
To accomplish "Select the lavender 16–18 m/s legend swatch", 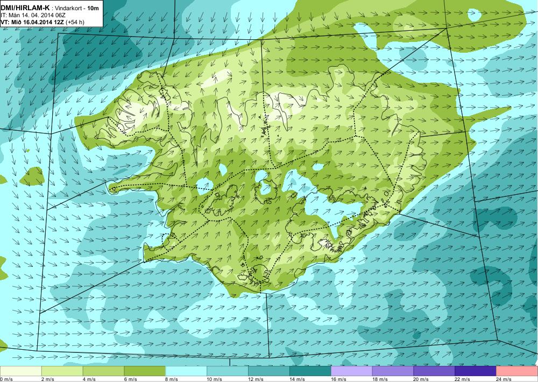I will click(x=351, y=371).
